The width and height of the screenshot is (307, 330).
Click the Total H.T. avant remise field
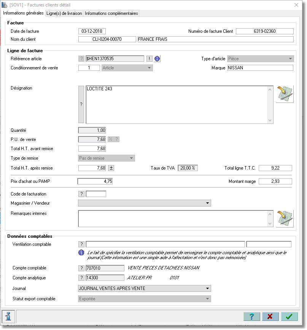pyautogui.click(x=92, y=149)
